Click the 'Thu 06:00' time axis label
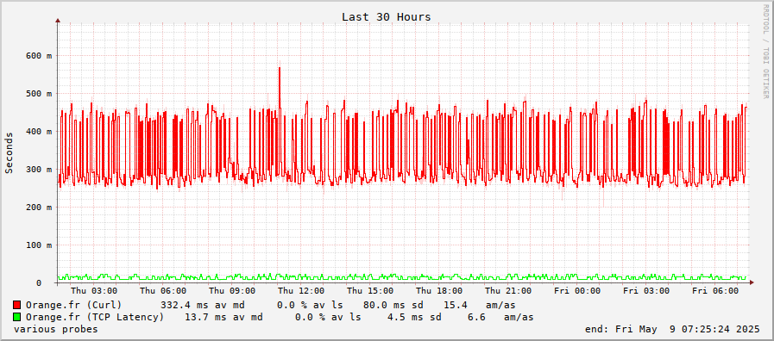 [x=163, y=291]
